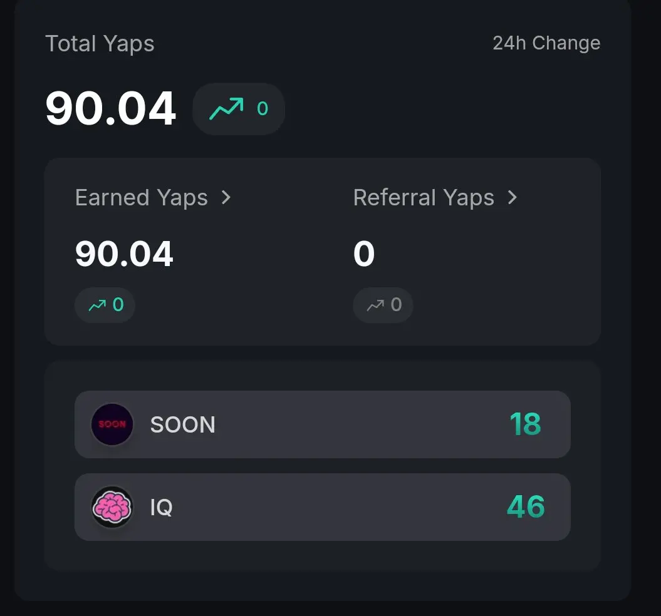661x616 pixels.
Task: Expand the Referral Yaps chevron
Action: coord(512,197)
